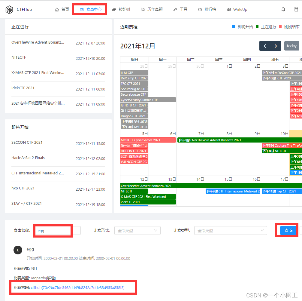302x301 pixels.
Task: Click the 即将开始 blue legend swatch
Action: (234, 27)
